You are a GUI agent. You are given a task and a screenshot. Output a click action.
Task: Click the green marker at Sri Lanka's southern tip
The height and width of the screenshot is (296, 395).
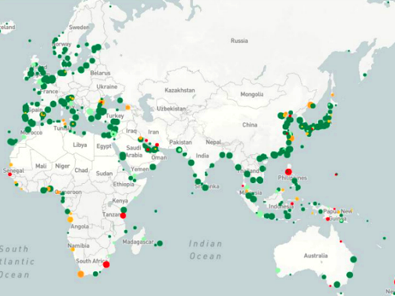click(x=205, y=188)
